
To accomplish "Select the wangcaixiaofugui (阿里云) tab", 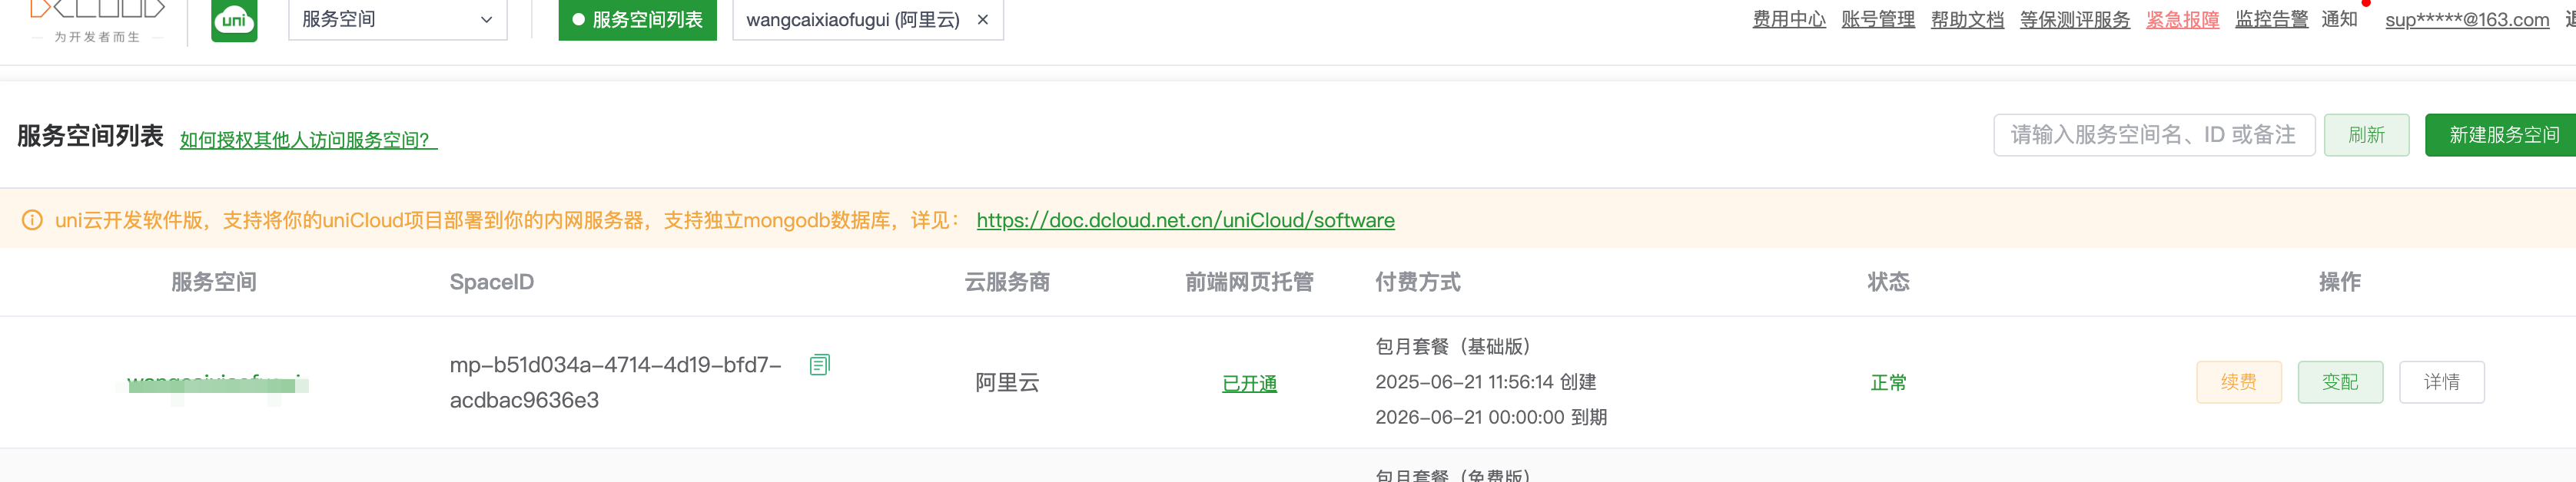I will tap(852, 20).
